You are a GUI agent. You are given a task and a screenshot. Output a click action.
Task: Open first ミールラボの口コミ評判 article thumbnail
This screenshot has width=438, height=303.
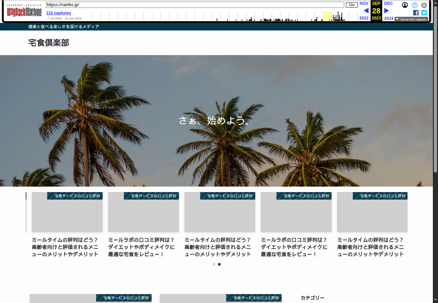tap(143, 212)
